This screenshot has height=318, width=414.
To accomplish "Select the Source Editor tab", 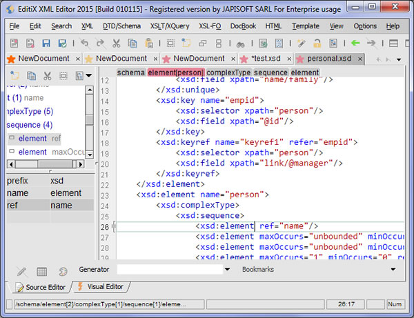I will pyautogui.click(x=41, y=287).
